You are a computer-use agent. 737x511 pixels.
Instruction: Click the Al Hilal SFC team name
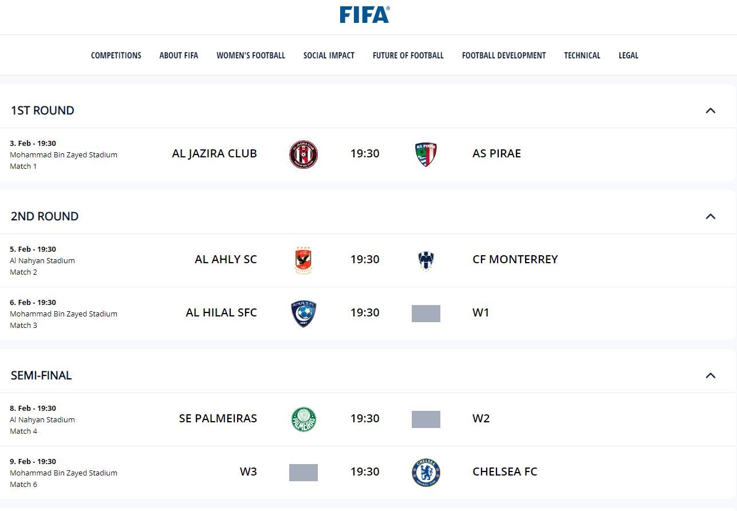click(222, 312)
